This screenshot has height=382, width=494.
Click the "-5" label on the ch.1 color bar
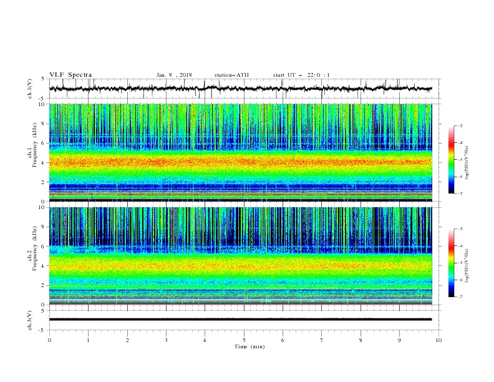(x=460, y=160)
